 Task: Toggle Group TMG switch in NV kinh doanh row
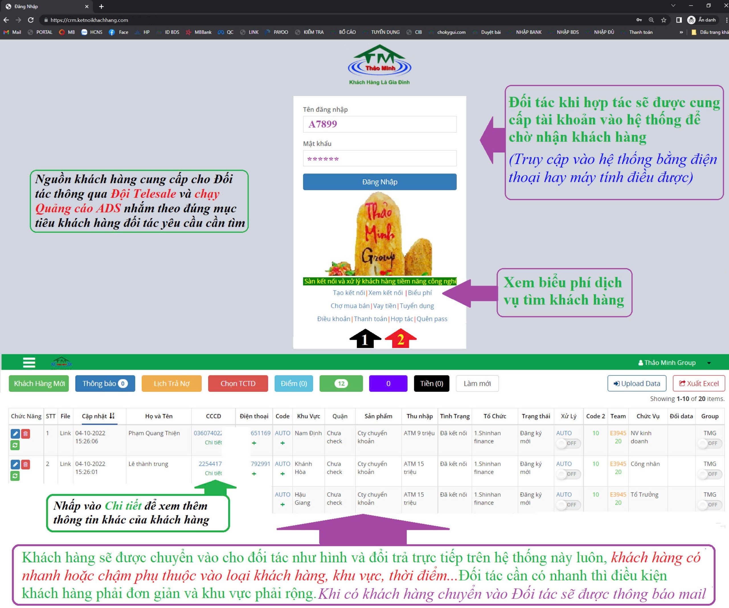click(710, 443)
